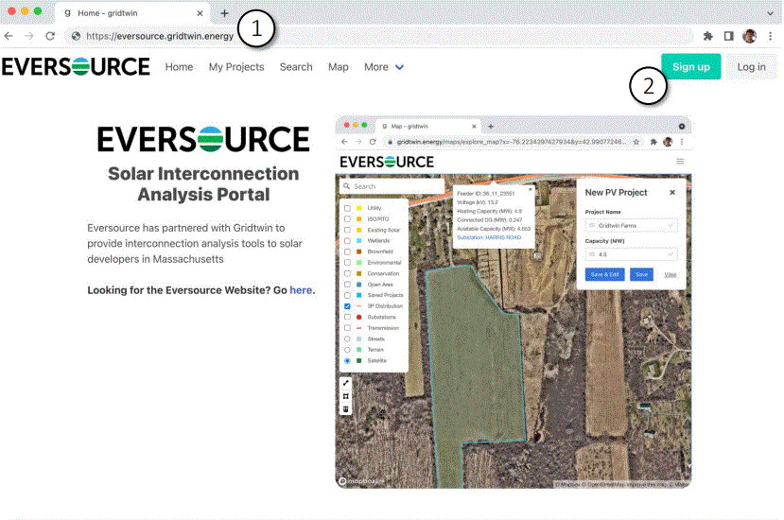Viewport: 784px width, 520px height.
Task: Check the Brownfield layer
Action: (347, 251)
